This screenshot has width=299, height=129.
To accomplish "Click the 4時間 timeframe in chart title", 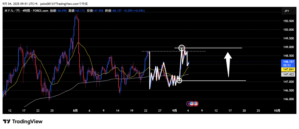I will [23, 11].
